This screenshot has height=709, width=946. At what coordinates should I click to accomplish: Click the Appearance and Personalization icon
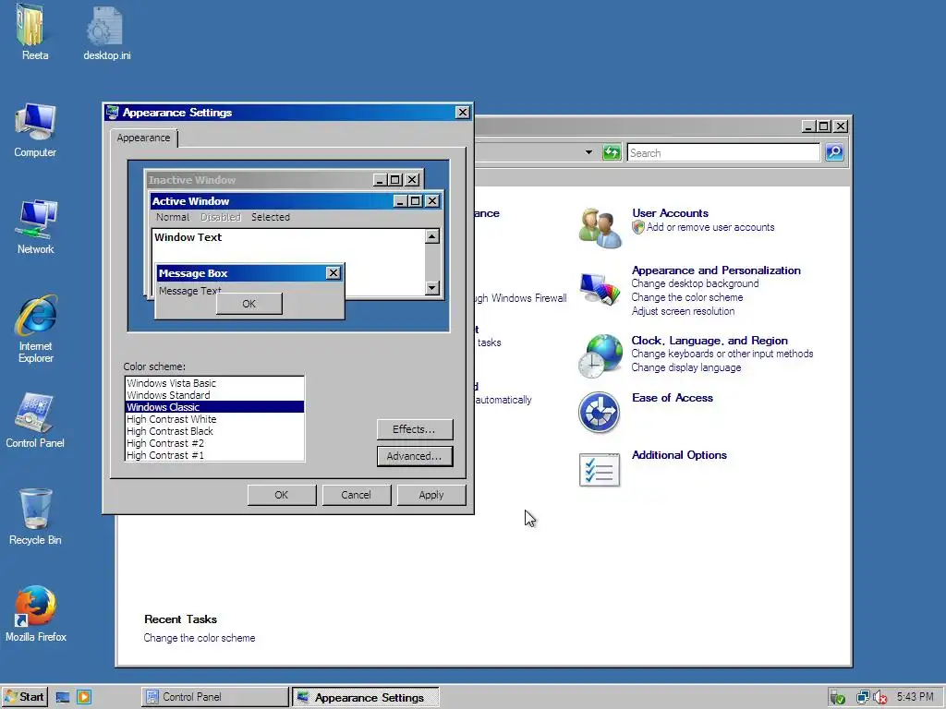[599, 289]
